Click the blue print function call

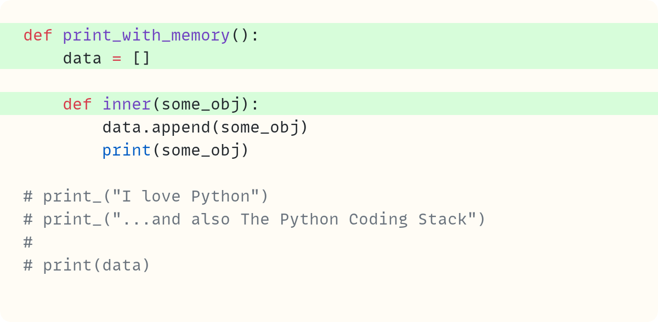(127, 151)
